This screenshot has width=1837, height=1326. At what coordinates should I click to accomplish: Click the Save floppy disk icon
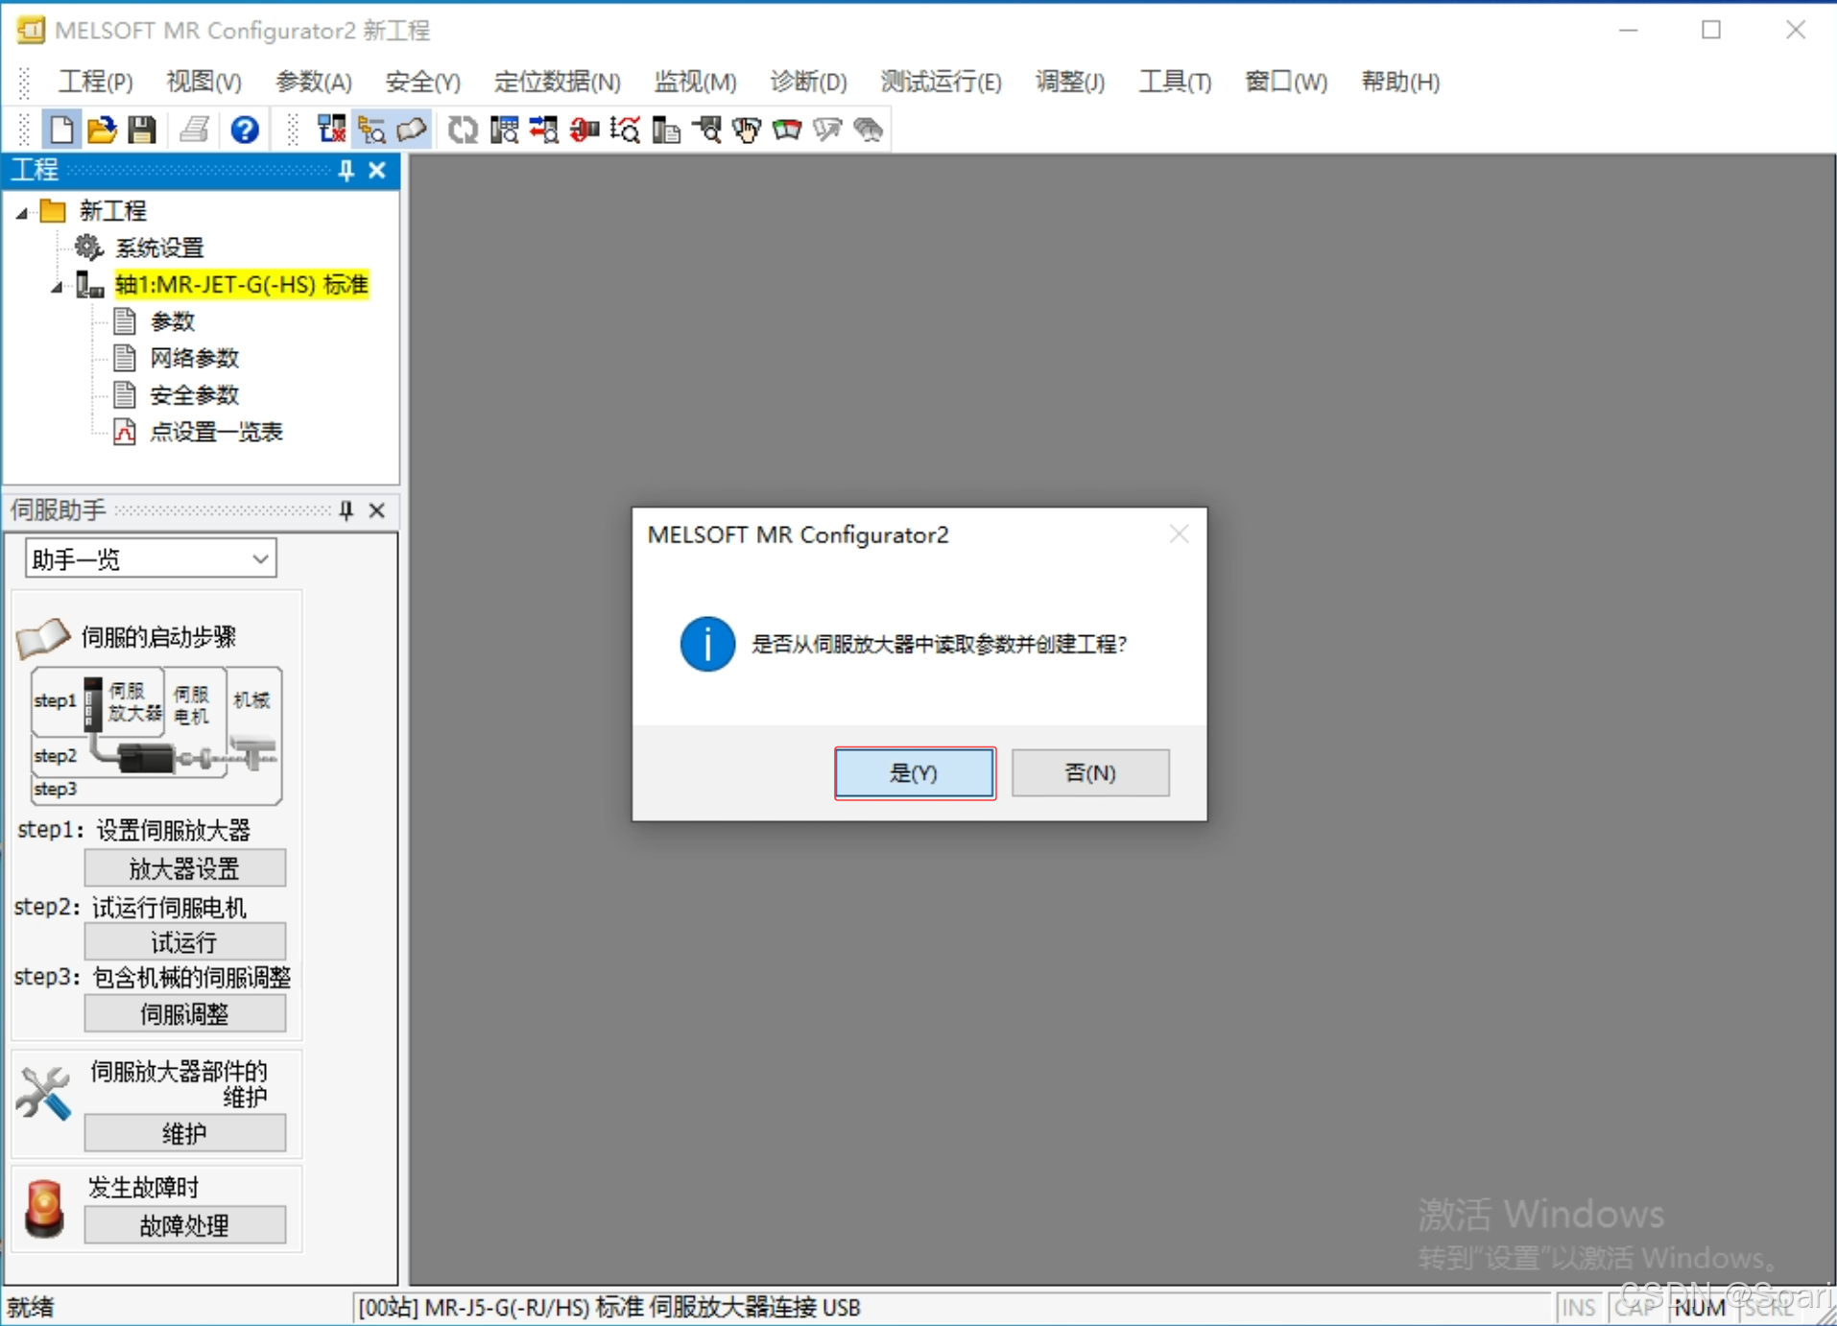142,130
